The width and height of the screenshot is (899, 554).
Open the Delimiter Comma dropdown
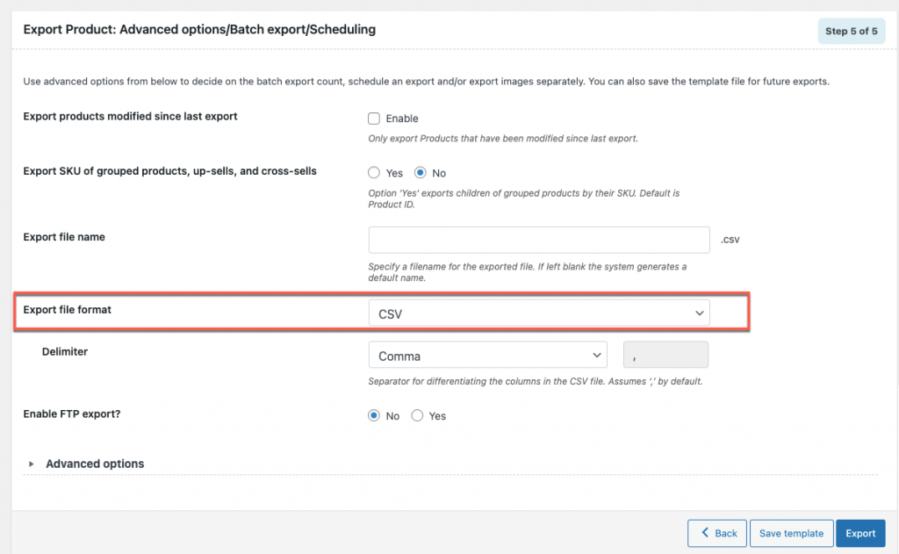(x=488, y=355)
